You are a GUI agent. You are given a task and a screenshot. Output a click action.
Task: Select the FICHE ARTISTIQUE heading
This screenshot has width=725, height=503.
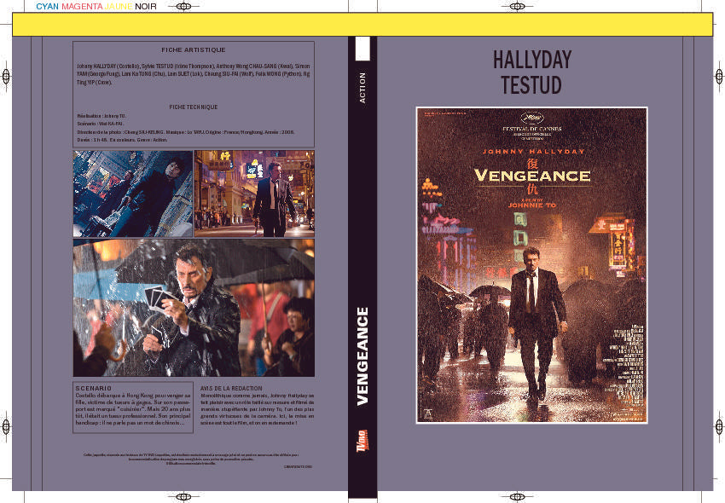(x=194, y=50)
